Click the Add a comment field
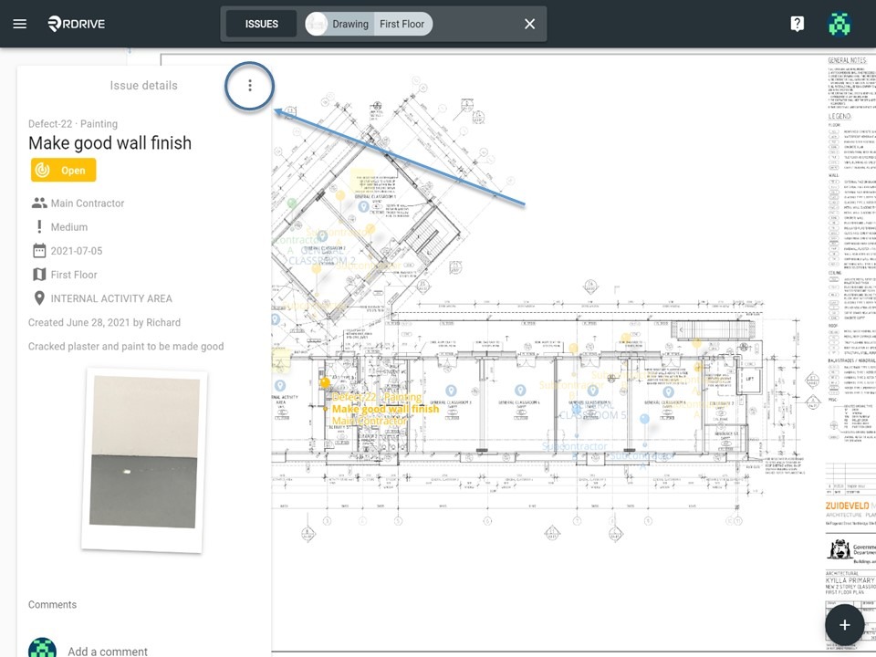876x657 pixels. pos(108,652)
